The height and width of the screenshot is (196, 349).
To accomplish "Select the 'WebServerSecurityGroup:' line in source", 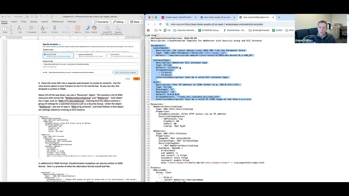I will (x=168, y=106).
